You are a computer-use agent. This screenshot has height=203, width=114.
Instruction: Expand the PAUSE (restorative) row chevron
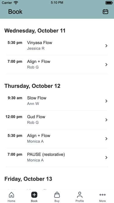tap(106, 157)
